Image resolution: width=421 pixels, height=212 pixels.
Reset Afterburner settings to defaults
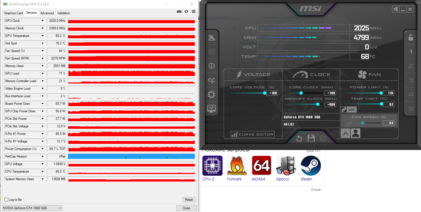(x=299, y=139)
